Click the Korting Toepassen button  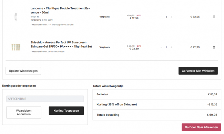pos(66,111)
